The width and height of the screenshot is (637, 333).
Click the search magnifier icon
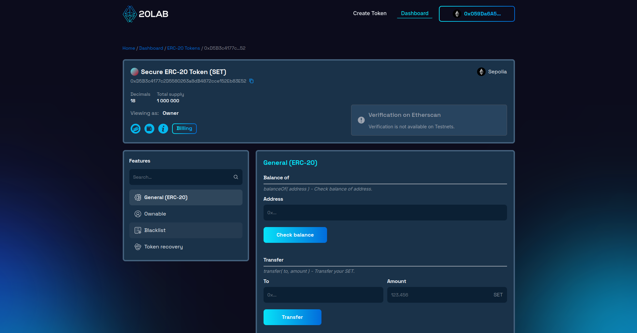click(x=236, y=177)
